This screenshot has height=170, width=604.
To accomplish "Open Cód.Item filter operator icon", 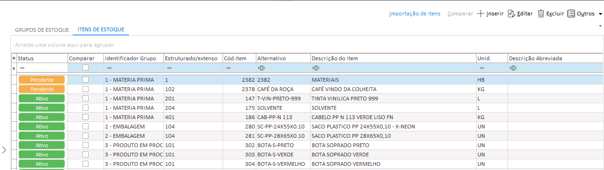I will click(228, 68).
